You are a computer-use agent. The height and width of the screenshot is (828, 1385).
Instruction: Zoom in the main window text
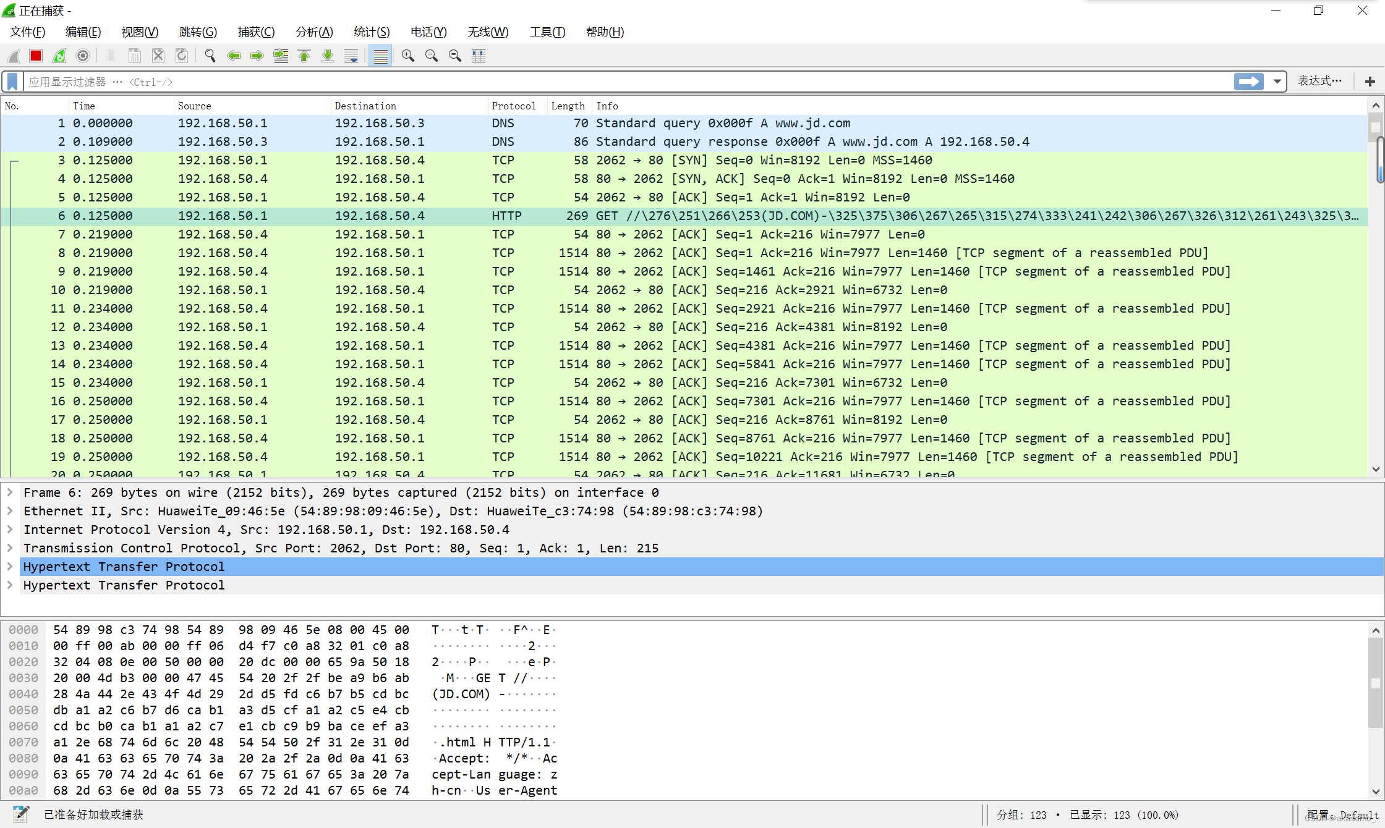point(407,56)
